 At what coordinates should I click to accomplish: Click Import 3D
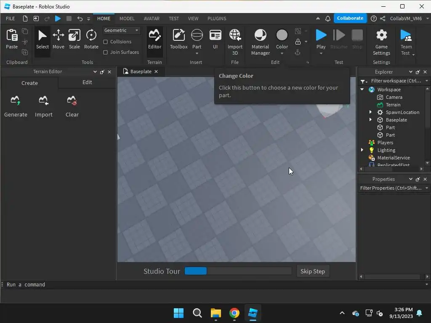coord(235,42)
